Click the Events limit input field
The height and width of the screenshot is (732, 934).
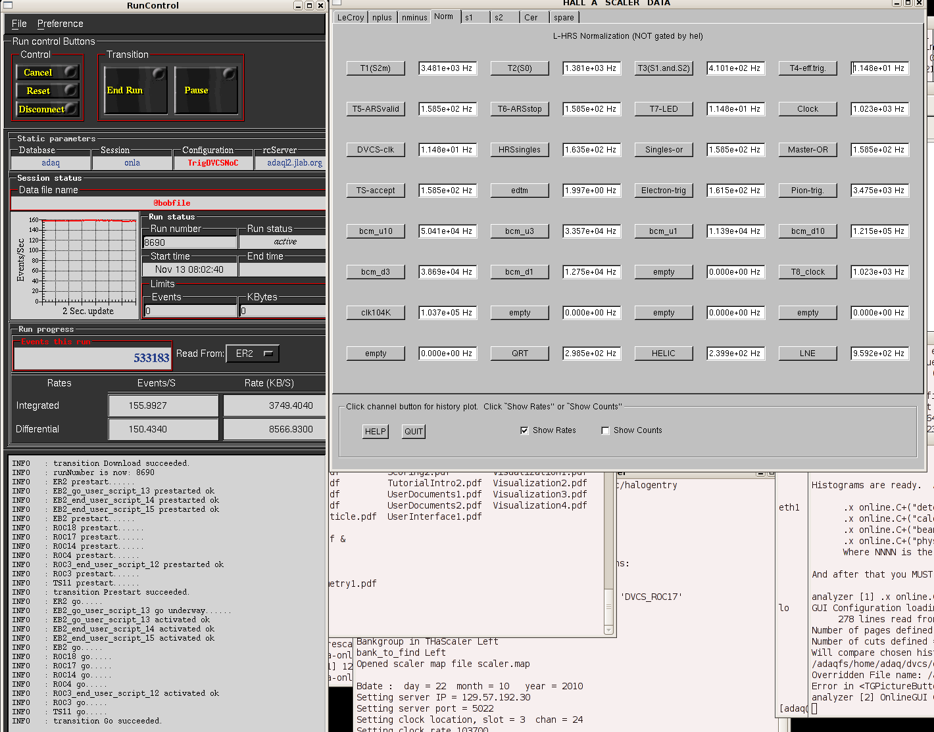191,311
